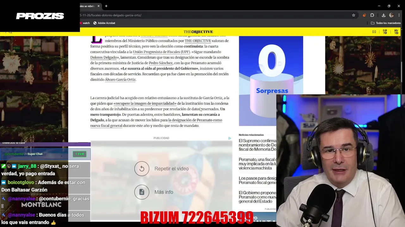This screenshot has height=227, width=405.
Task: Minimize the browser window
Action: [379, 6]
